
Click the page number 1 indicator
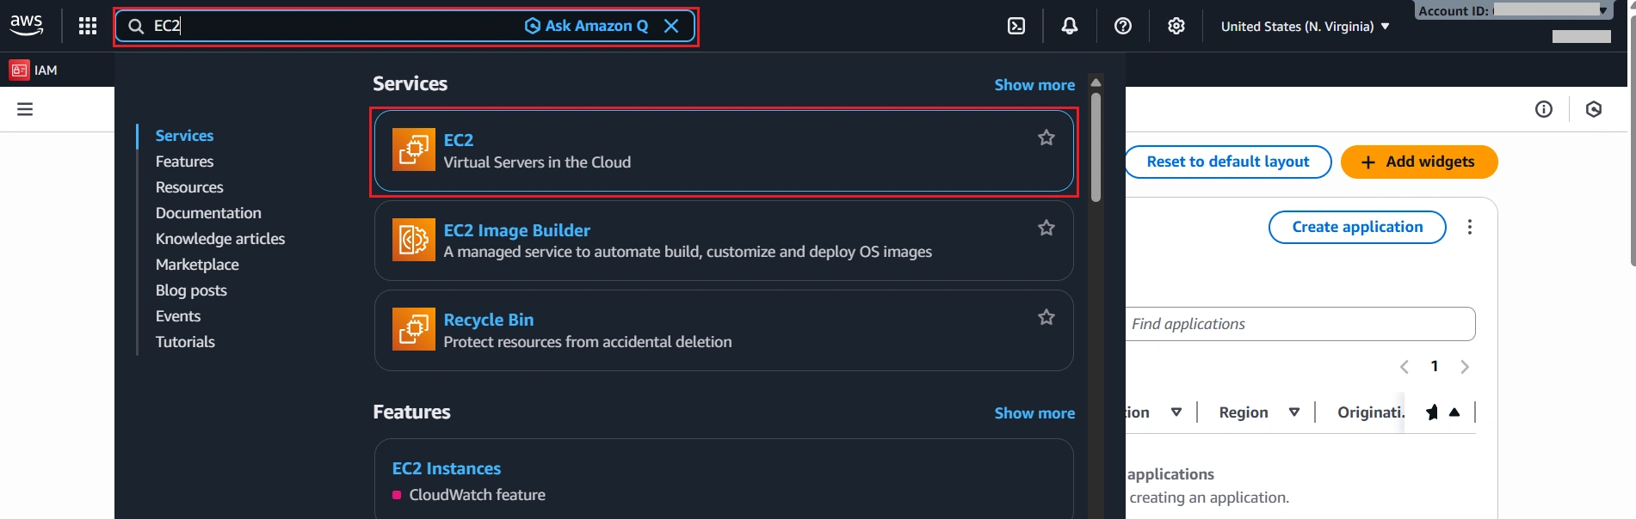click(1435, 366)
